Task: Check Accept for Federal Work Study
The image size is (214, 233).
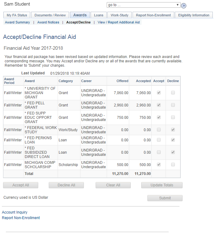Action: [158, 130]
